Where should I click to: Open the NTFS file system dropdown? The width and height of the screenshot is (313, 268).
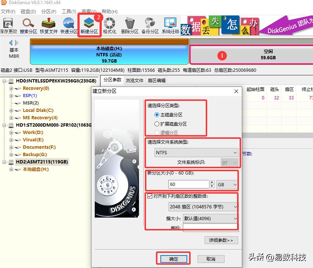point(235,152)
